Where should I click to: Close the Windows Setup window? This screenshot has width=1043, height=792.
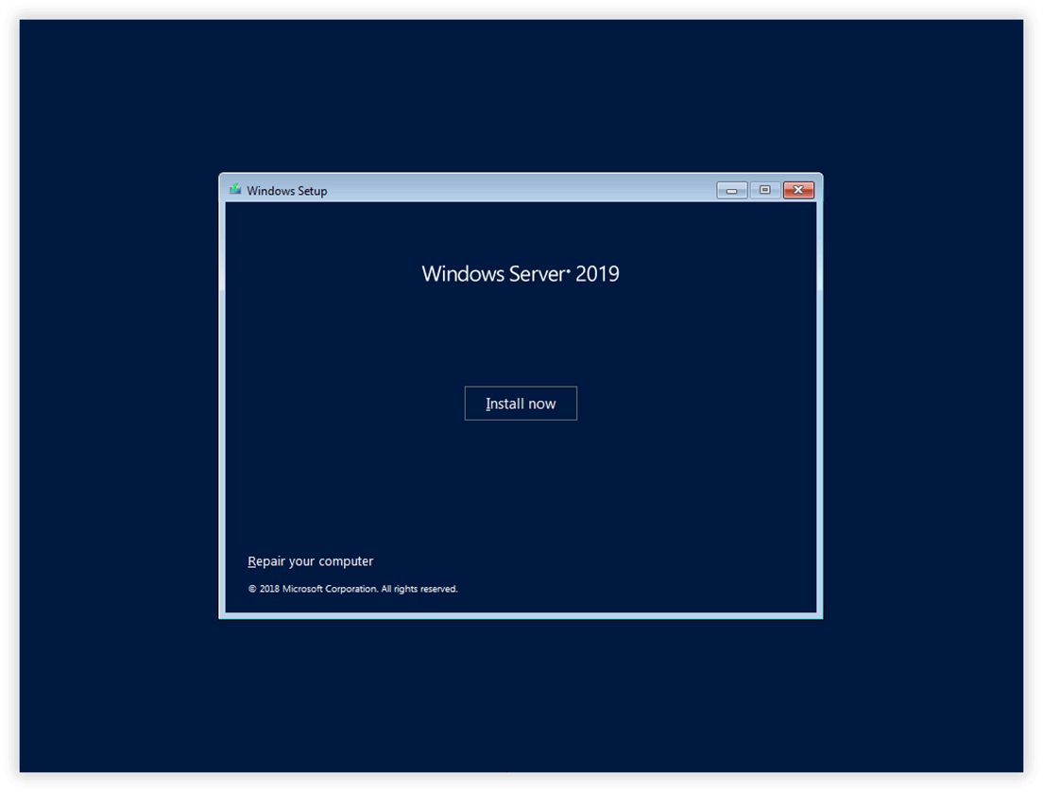point(798,190)
